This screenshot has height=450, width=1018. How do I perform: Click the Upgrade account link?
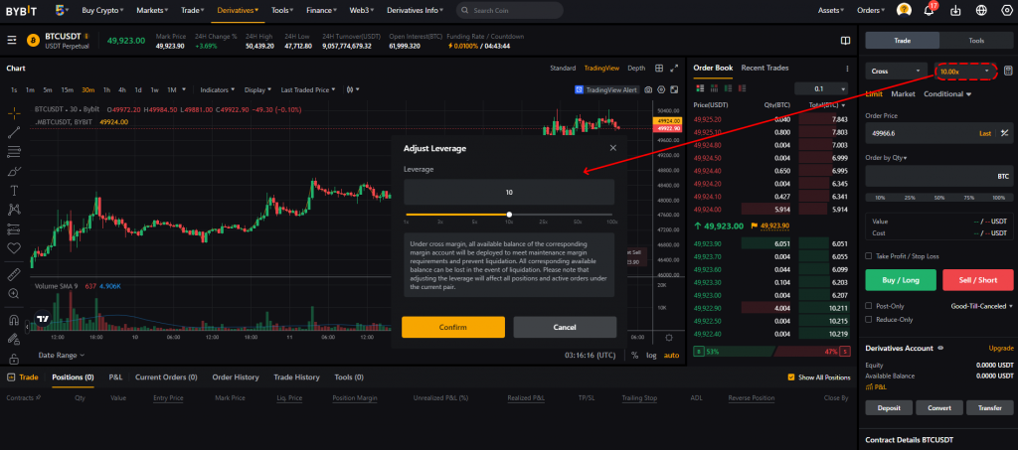click(1000, 349)
